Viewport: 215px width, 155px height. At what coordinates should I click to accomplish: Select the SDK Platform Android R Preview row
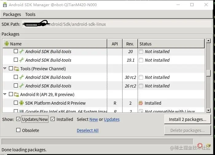tap(104, 103)
